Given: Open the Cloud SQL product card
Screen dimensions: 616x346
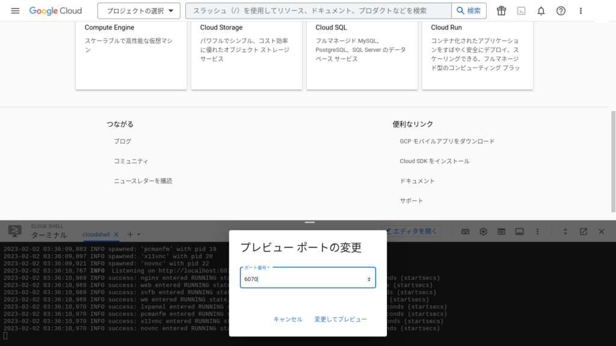Looking at the screenshot, I should [x=362, y=54].
